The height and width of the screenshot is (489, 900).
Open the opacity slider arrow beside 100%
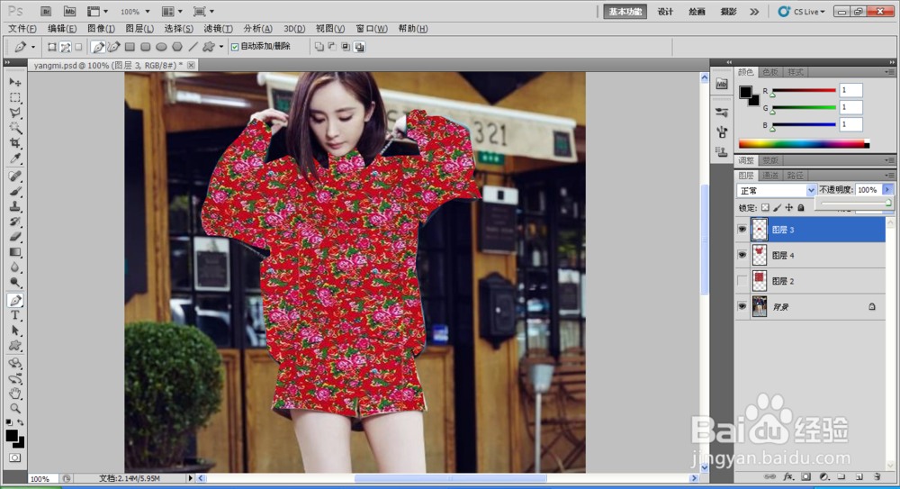(887, 190)
